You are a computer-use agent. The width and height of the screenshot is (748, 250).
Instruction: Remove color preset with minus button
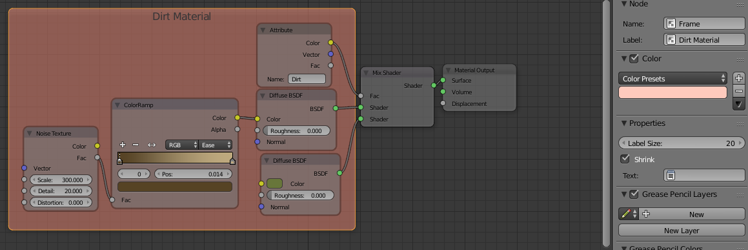click(738, 90)
